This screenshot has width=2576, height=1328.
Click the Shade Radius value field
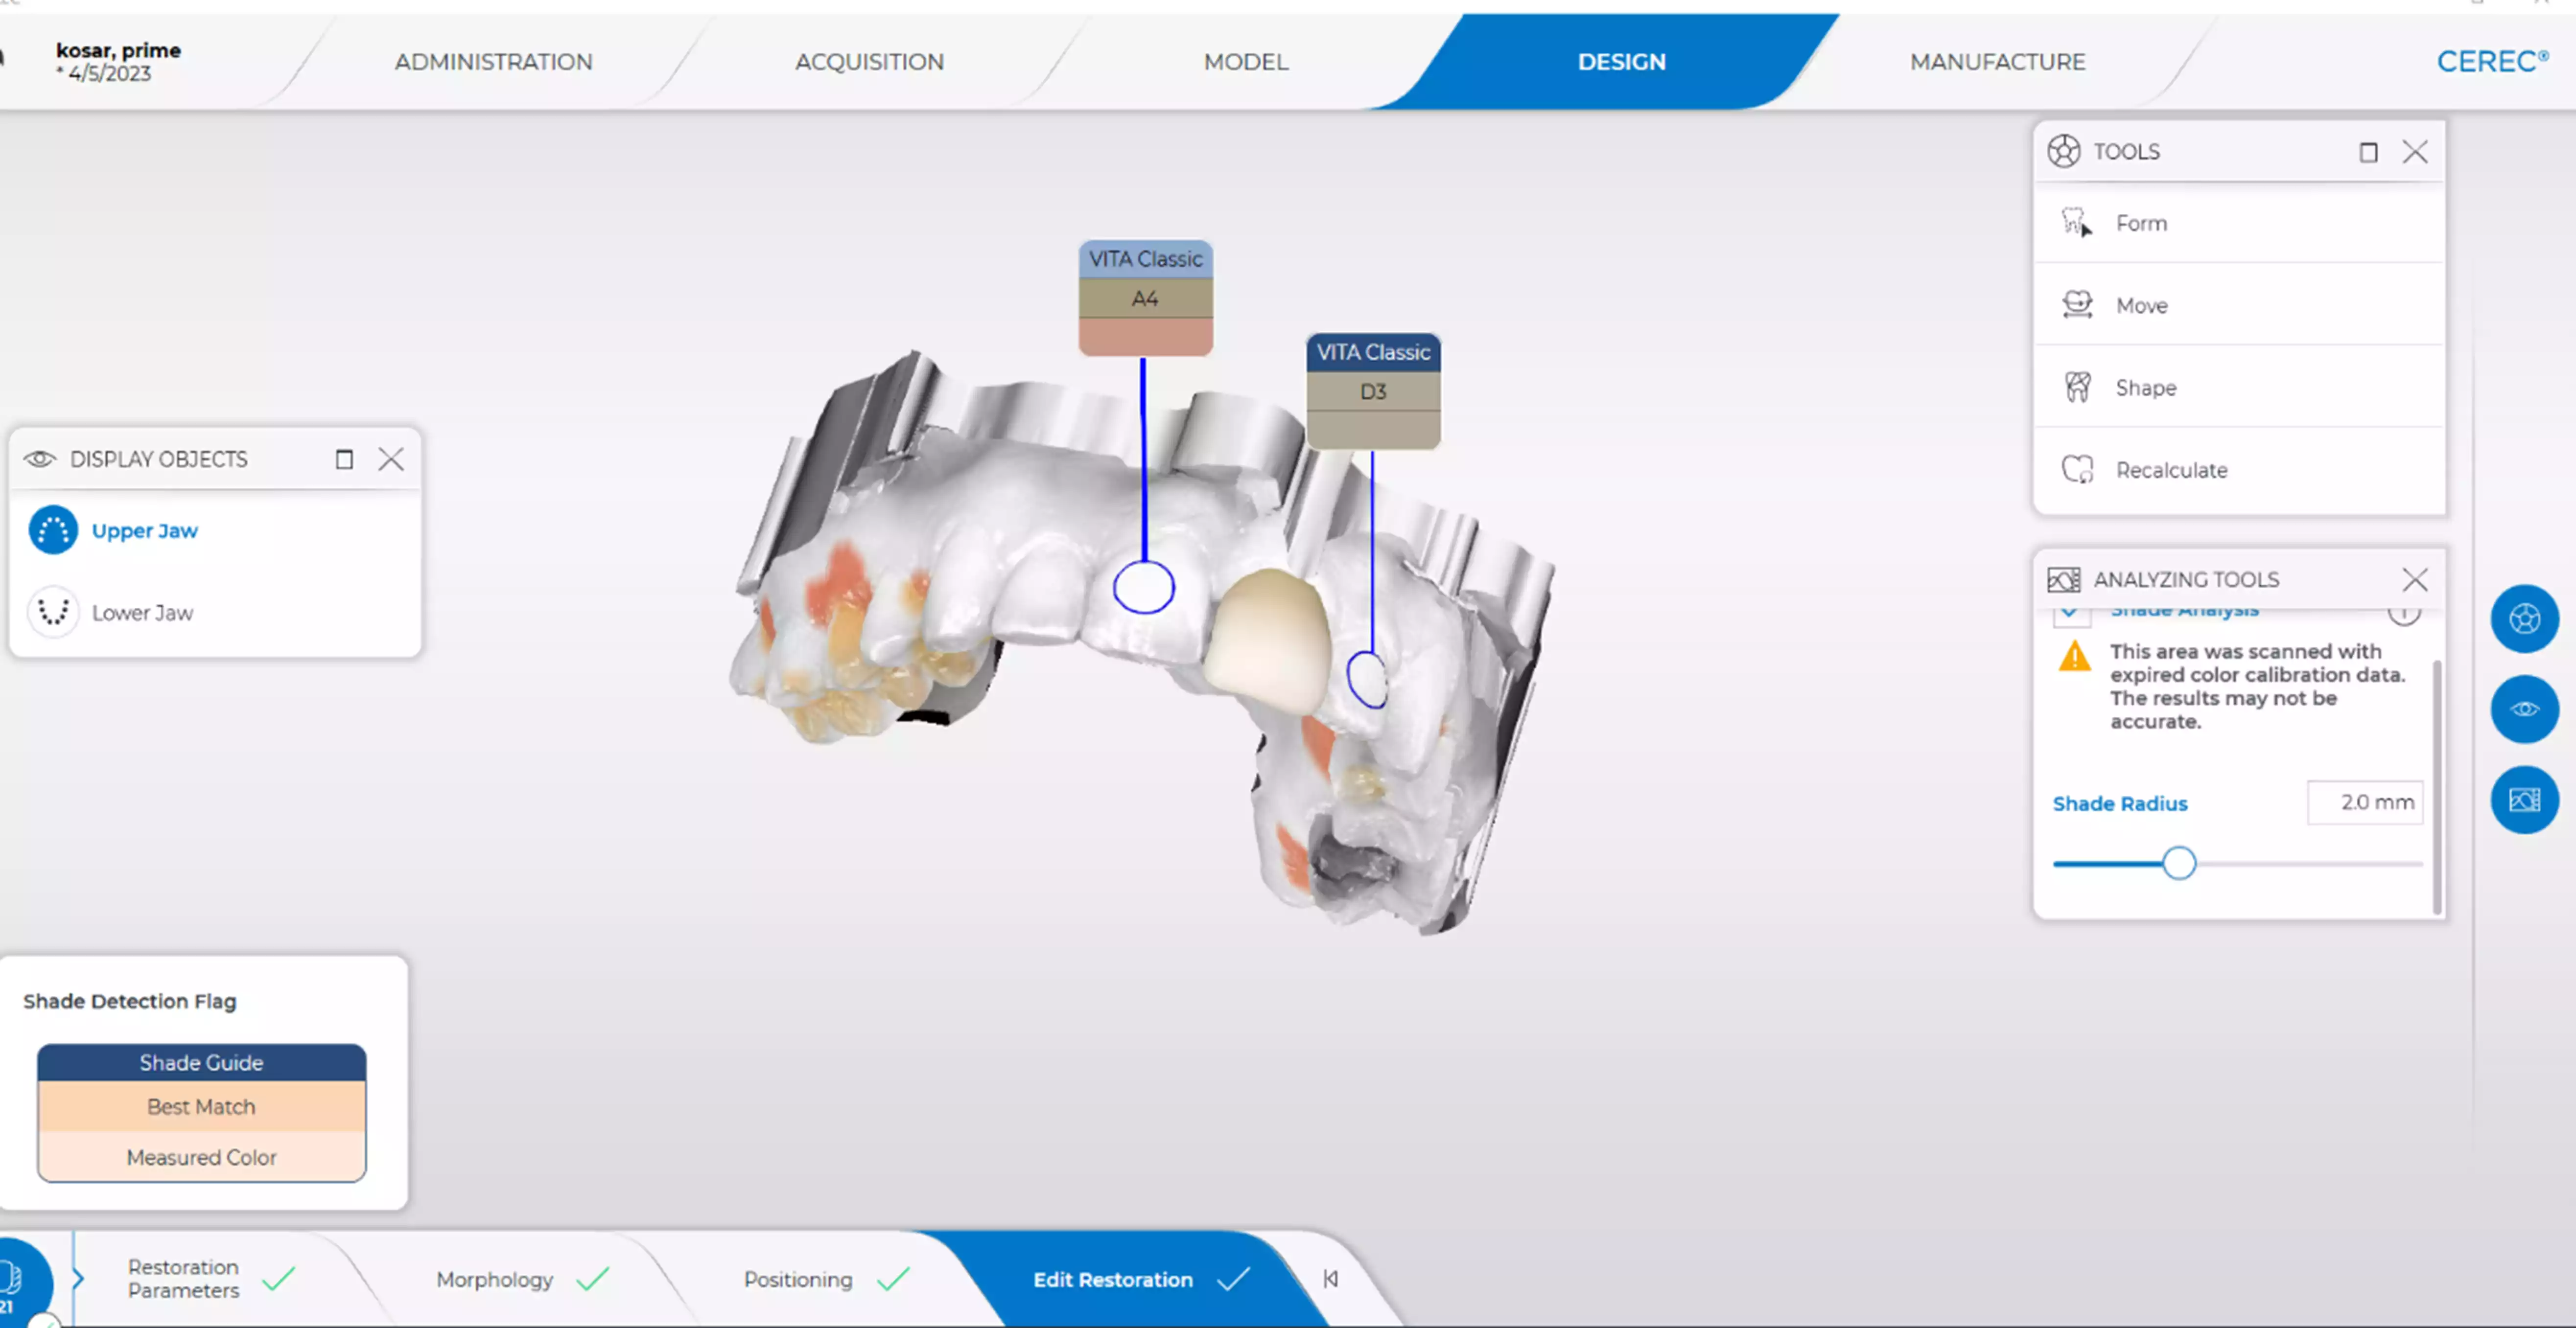click(2364, 802)
